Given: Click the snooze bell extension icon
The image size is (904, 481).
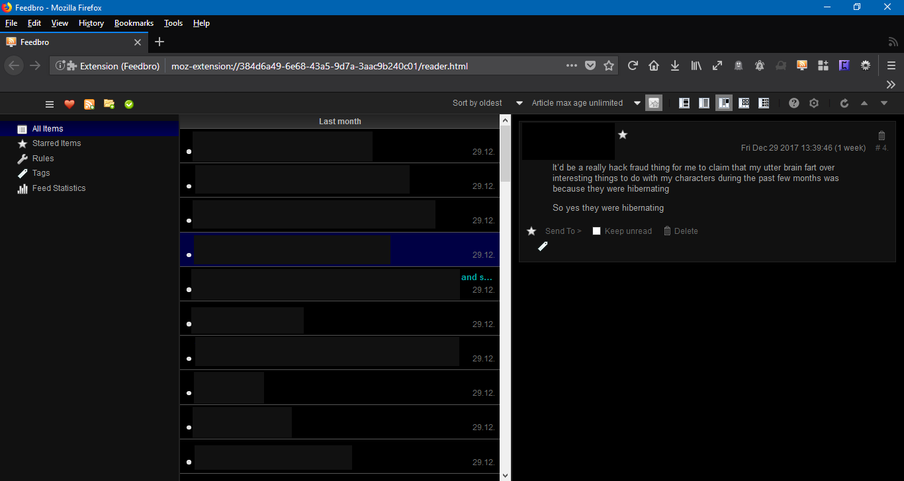Looking at the screenshot, I should tap(760, 66).
